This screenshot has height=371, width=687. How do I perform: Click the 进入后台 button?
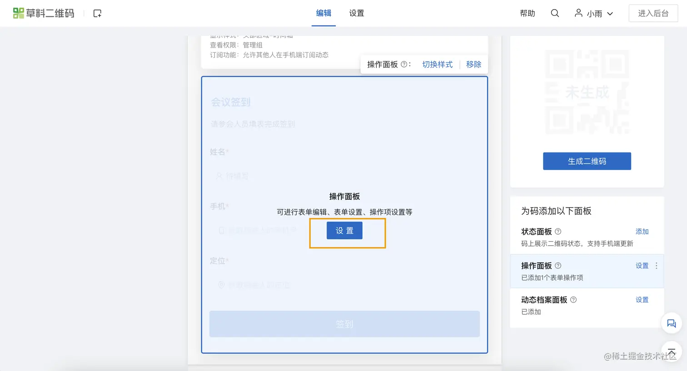[653, 13]
